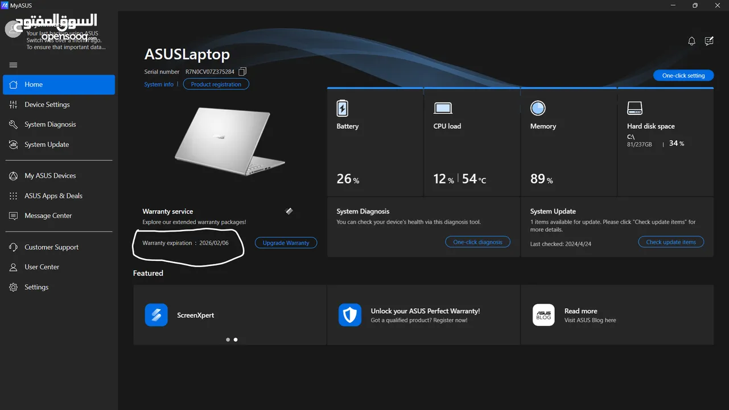Viewport: 729px width, 410px height.
Task: Click the 34% disk usage value
Action: point(677,143)
